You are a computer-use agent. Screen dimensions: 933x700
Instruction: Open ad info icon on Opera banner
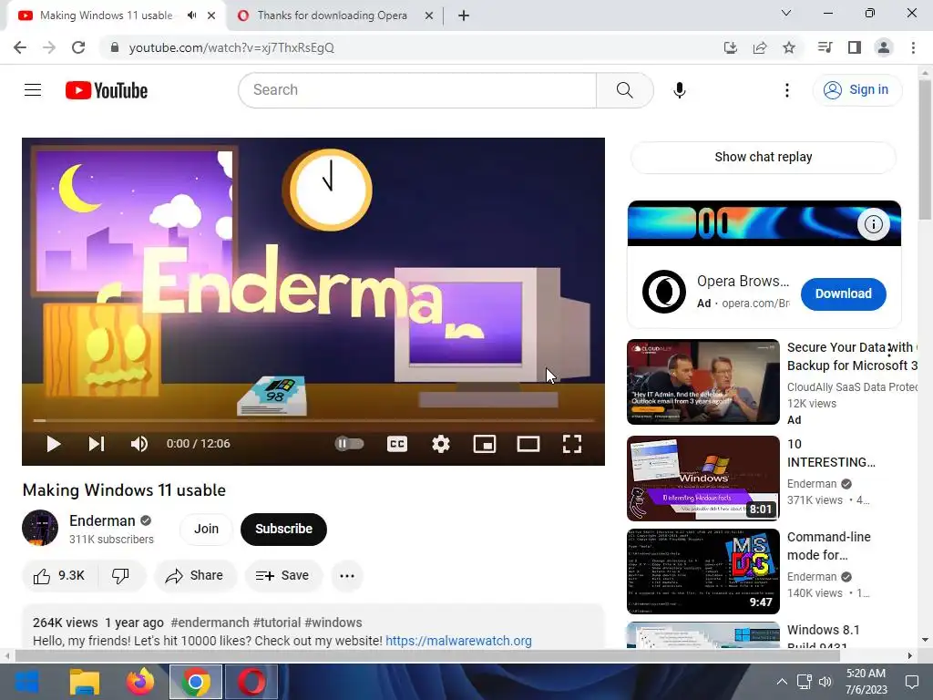click(x=873, y=224)
